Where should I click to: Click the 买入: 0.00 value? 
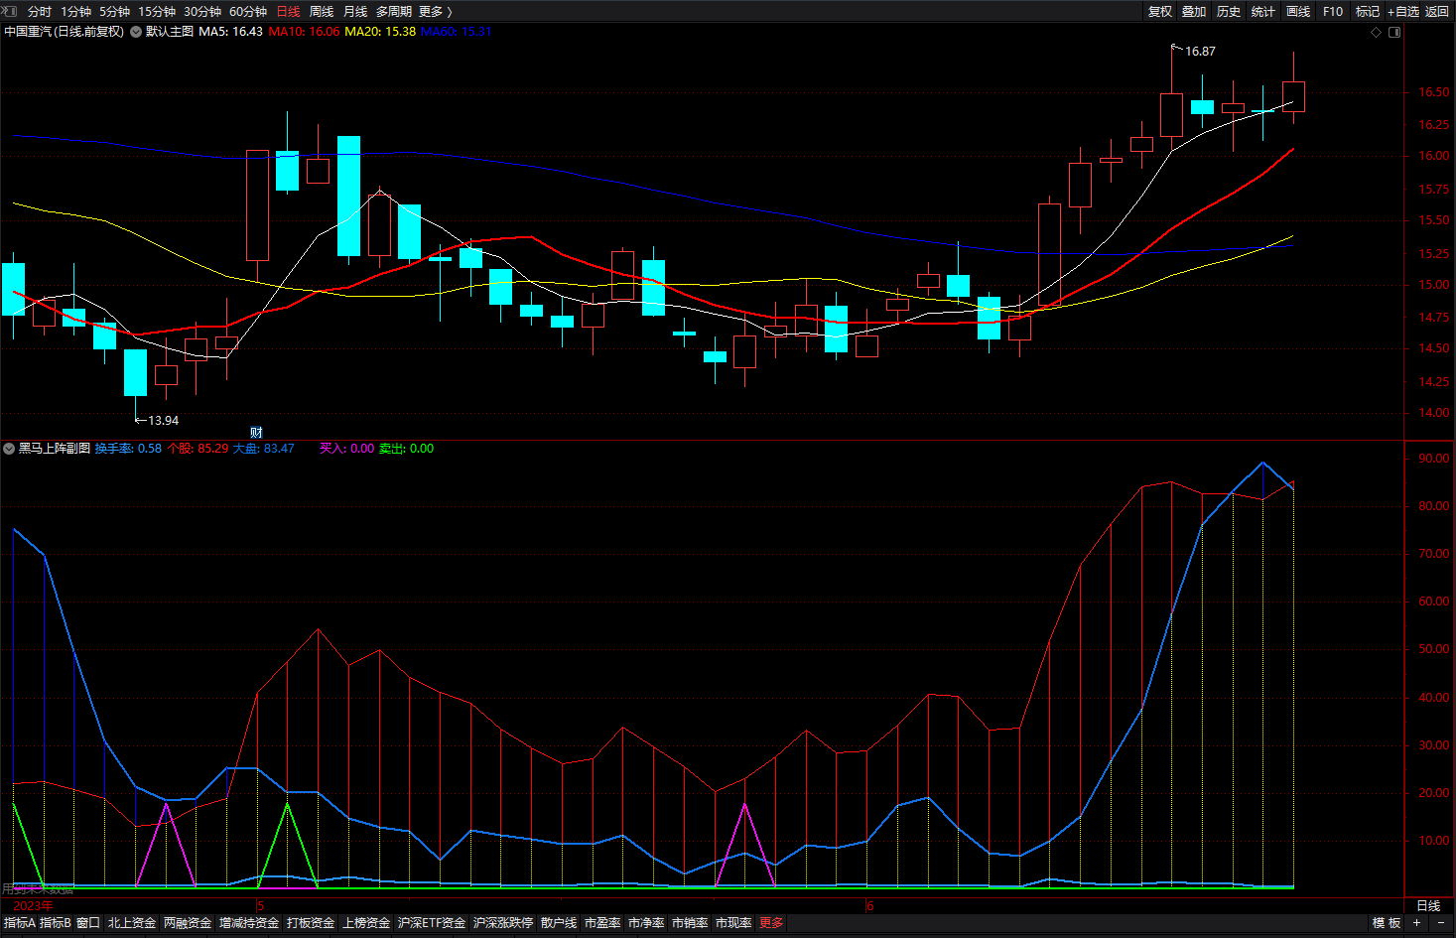click(x=346, y=449)
